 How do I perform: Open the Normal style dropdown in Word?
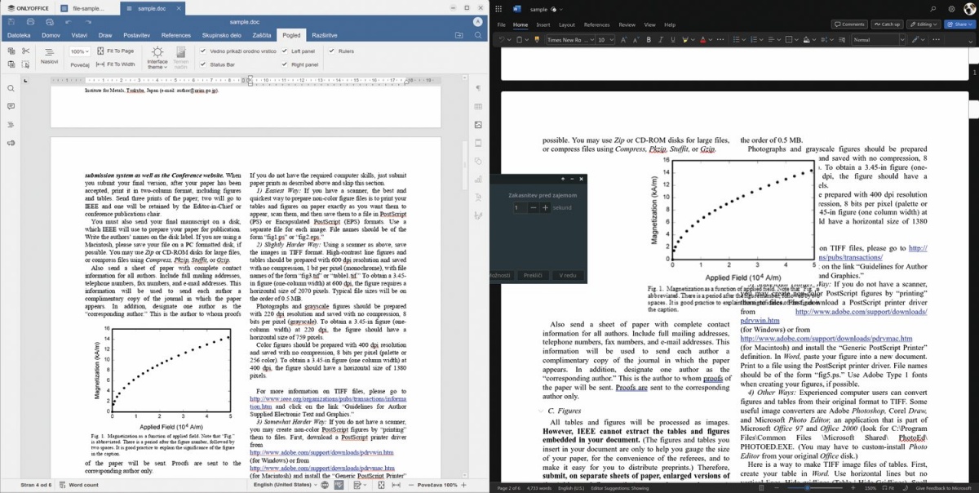point(879,39)
